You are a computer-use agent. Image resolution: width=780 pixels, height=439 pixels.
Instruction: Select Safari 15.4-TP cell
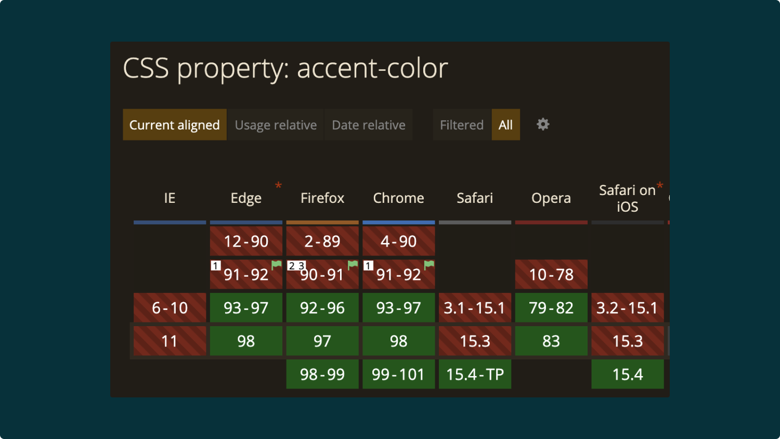coord(475,375)
